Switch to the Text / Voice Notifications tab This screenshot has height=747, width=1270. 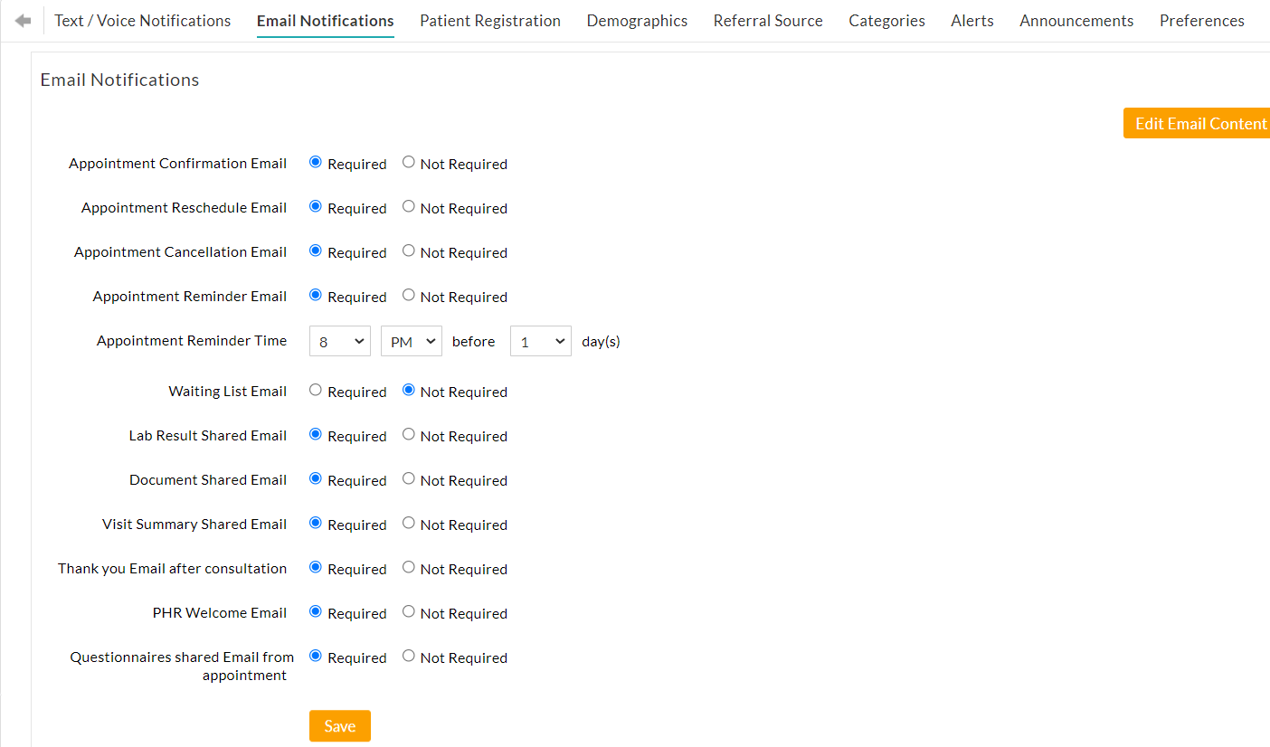(142, 20)
